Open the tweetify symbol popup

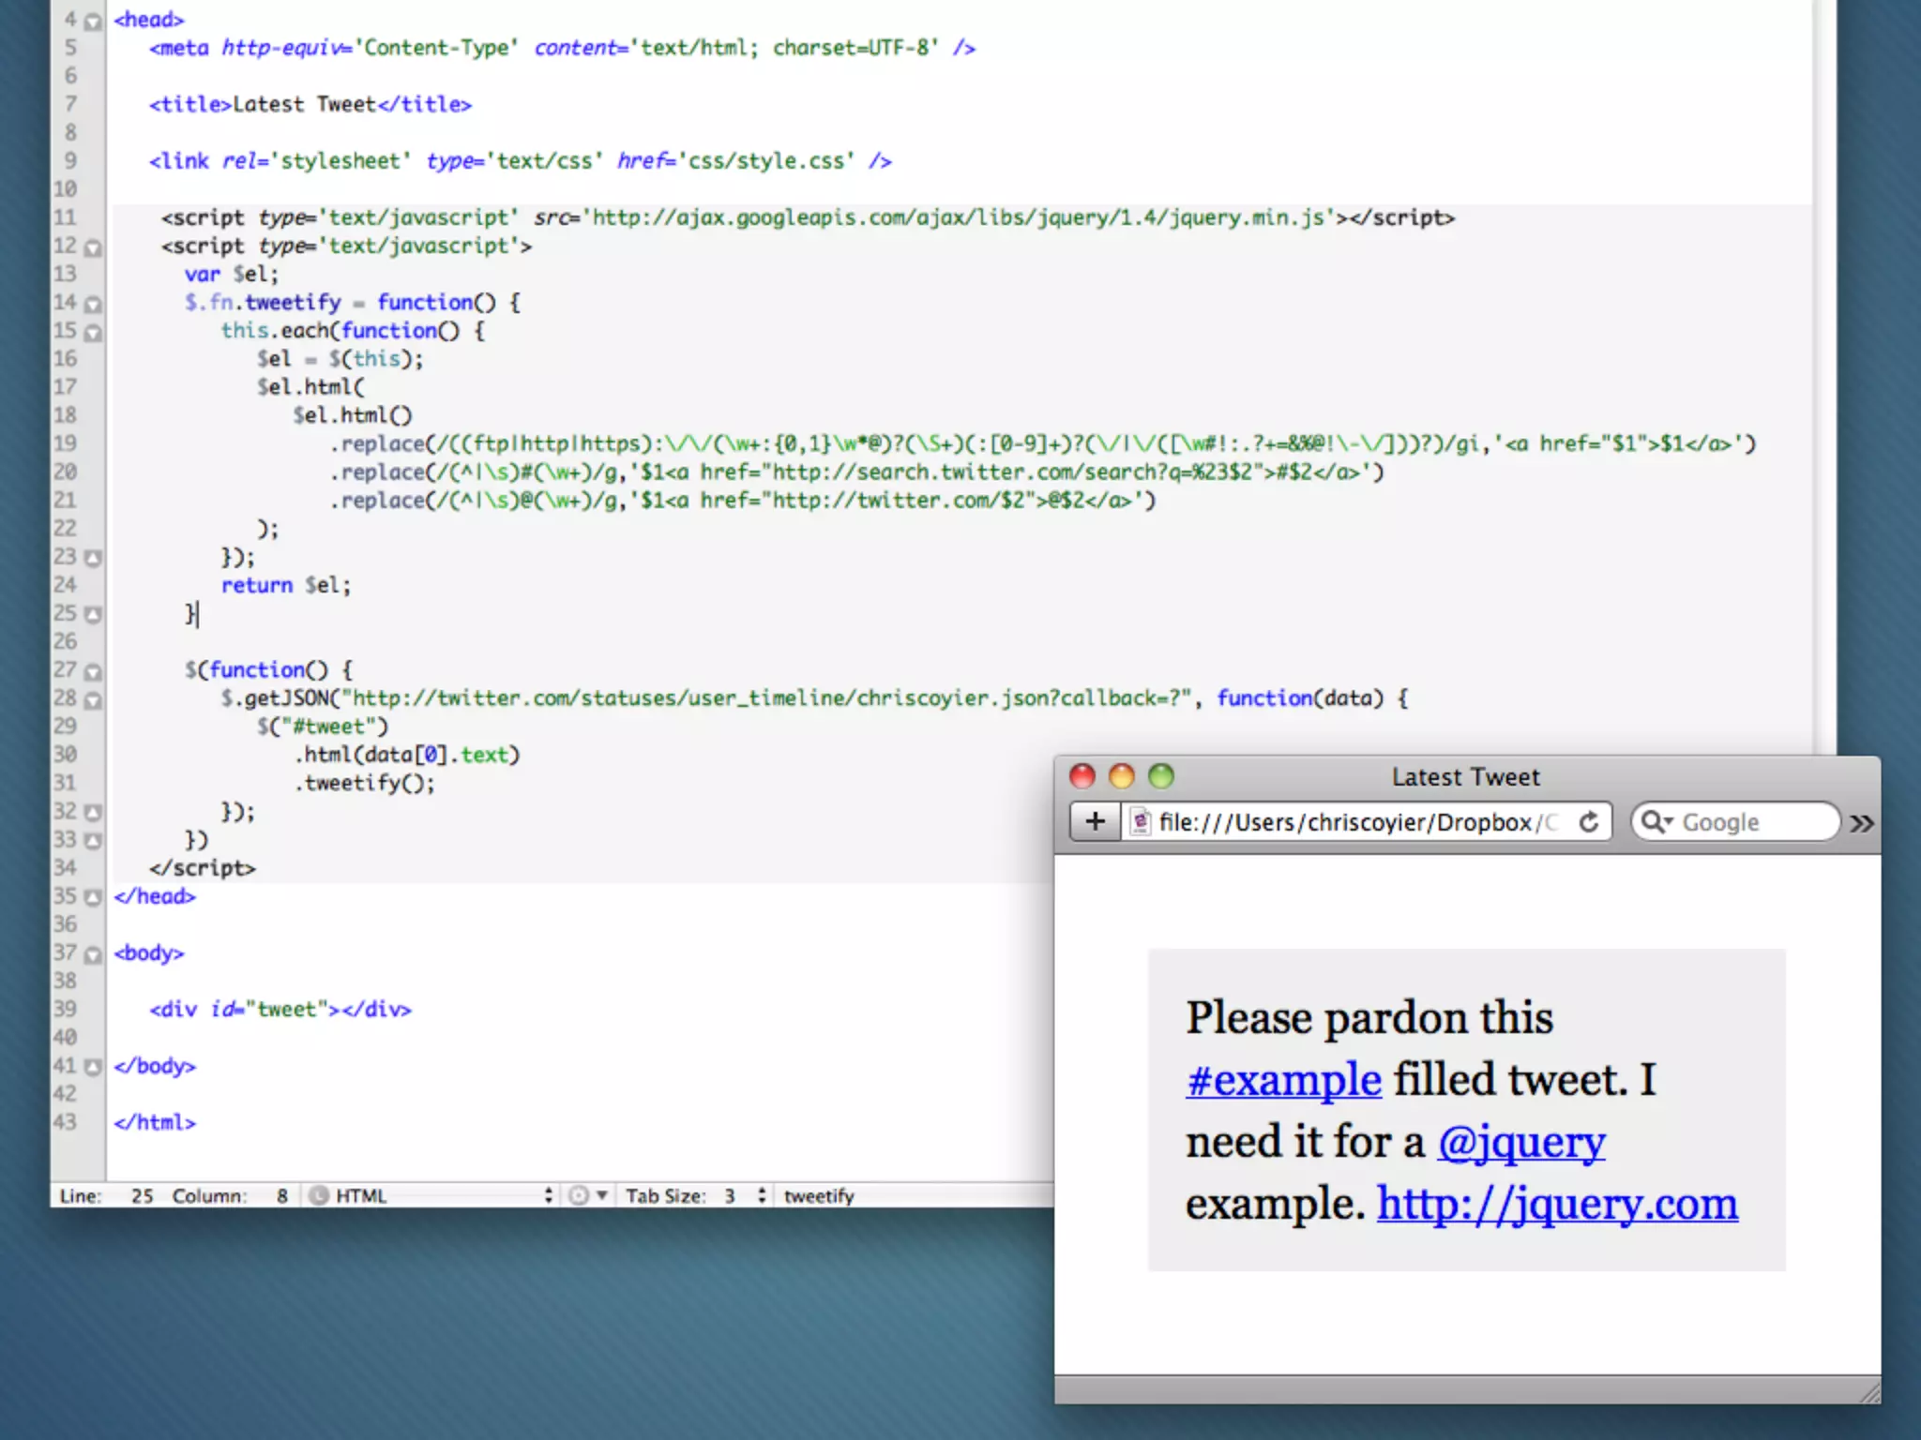click(x=819, y=1195)
